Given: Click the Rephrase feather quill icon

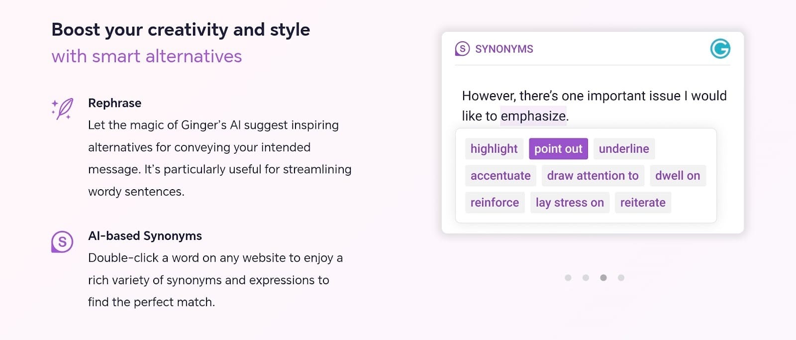Looking at the screenshot, I should pyautogui.click(x=63, y=109).
